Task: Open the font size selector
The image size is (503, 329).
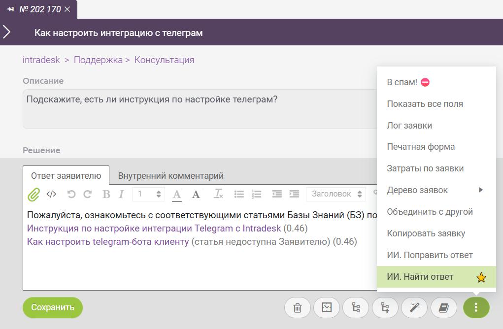Action: (148, 194)
